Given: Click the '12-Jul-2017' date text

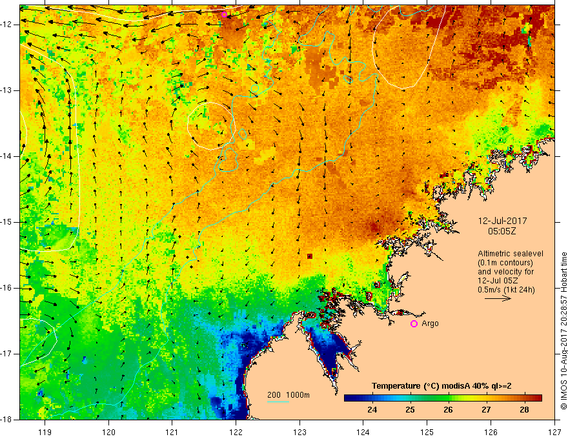Looking at the screenshot, I should (502, 221).
